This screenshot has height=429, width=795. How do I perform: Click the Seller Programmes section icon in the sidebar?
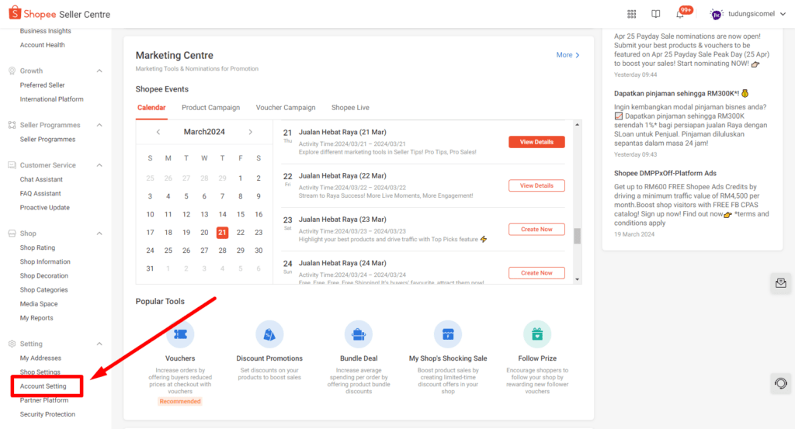tap(12, 125)
